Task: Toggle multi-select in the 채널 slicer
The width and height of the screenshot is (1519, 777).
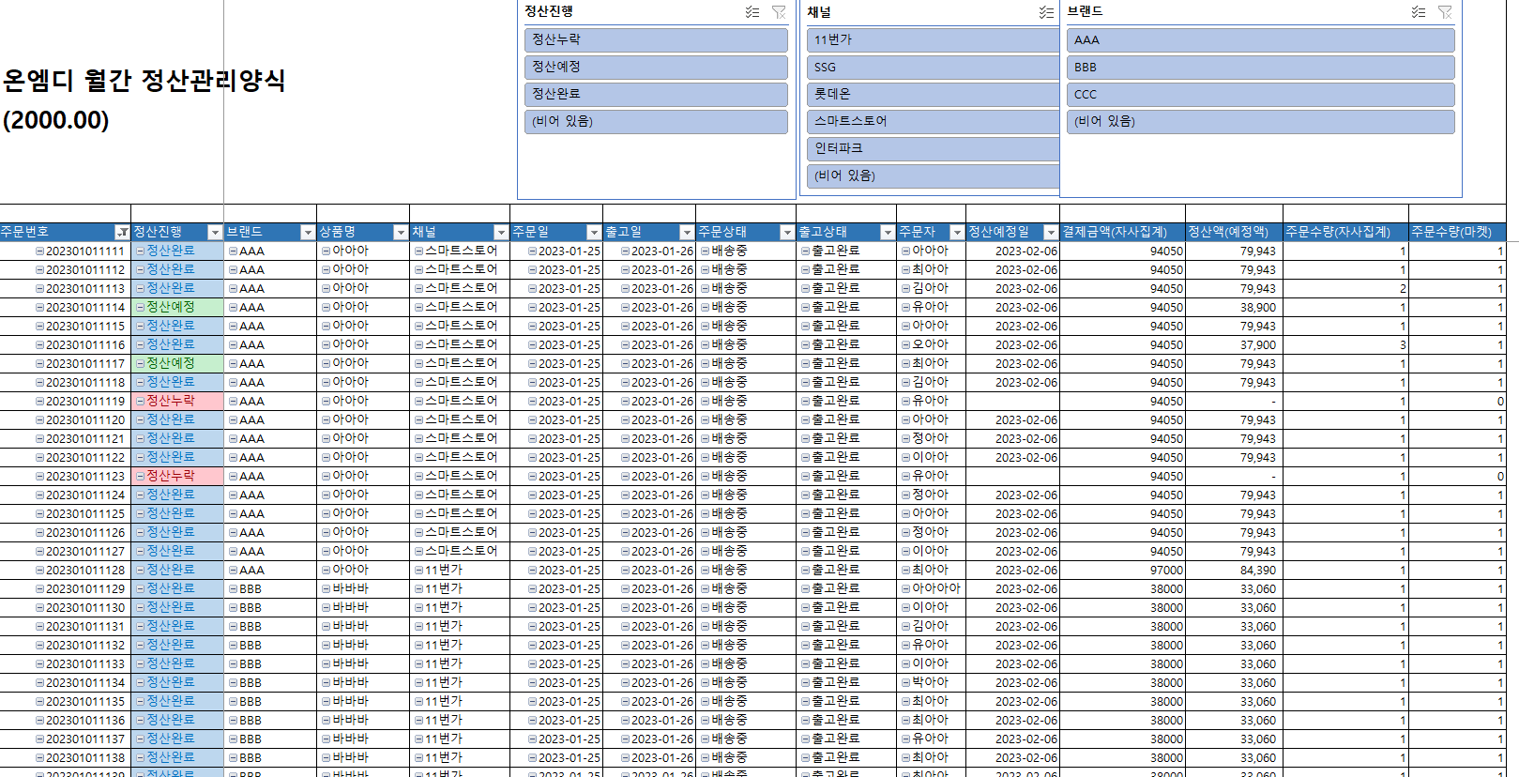Action: [1046, 12]
